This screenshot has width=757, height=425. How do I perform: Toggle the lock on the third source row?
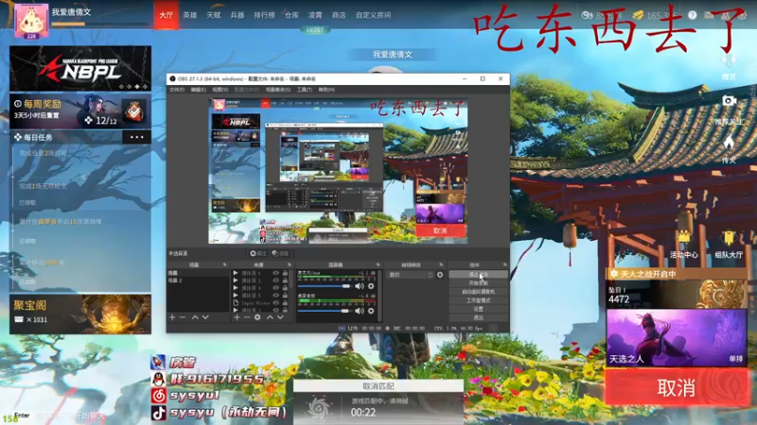pyautogui.click(x=285, y=288)
